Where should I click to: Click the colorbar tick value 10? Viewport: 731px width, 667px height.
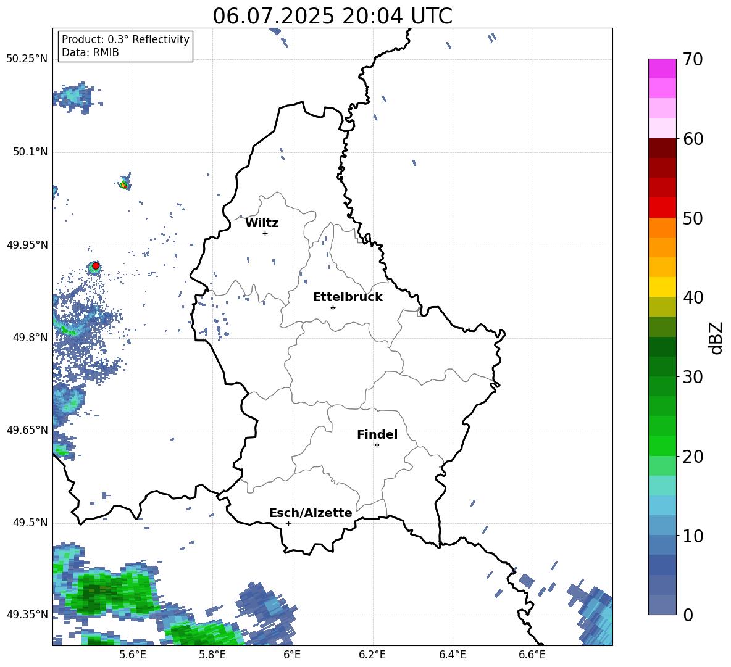692,536
